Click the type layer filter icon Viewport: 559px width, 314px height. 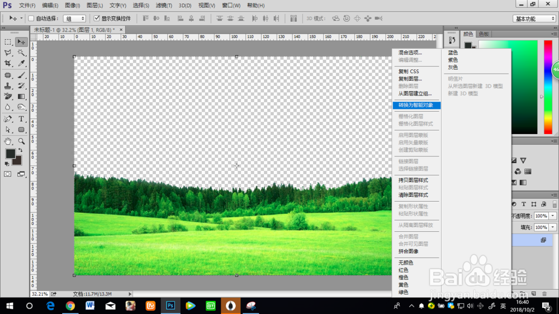[524, 204]
